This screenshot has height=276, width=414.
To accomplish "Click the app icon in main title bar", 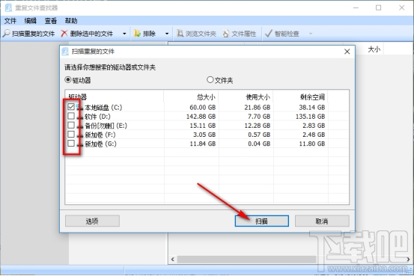I will pos(8,7).
